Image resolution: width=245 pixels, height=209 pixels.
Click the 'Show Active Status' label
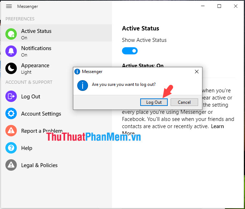click(x=144, y=40)
